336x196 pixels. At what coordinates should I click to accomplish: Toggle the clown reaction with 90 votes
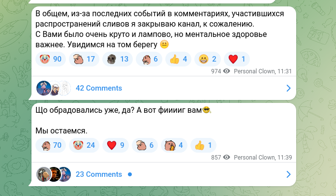click(51, 59)
